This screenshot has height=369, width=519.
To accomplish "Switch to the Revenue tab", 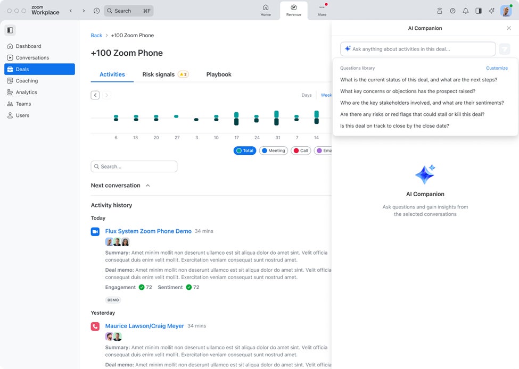I will (294, 10).
